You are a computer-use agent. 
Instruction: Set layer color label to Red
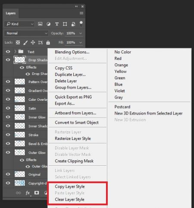coord(118,59)
